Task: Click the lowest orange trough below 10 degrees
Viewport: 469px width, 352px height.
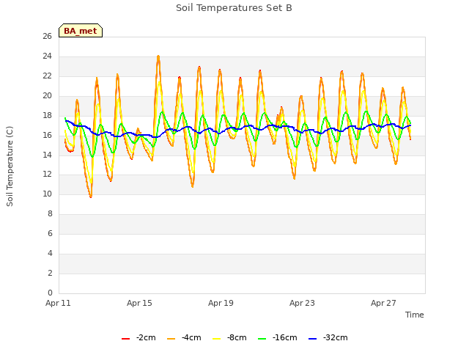Action: (91, 197)
